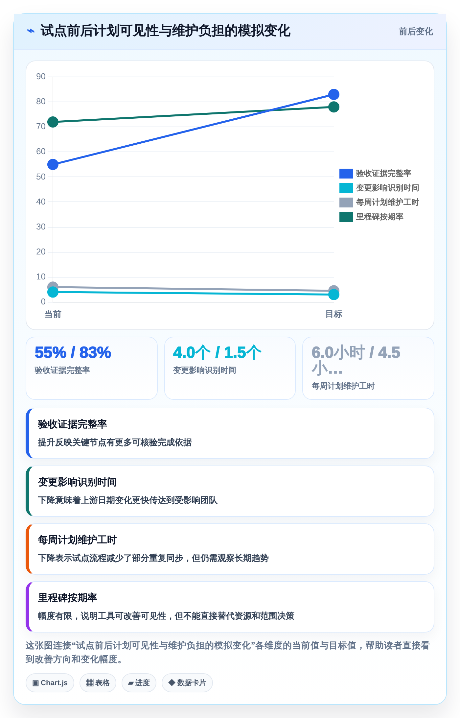
Task: Toggle the 验收证据完整率 legend swatch
Action: tap(346, 173)
